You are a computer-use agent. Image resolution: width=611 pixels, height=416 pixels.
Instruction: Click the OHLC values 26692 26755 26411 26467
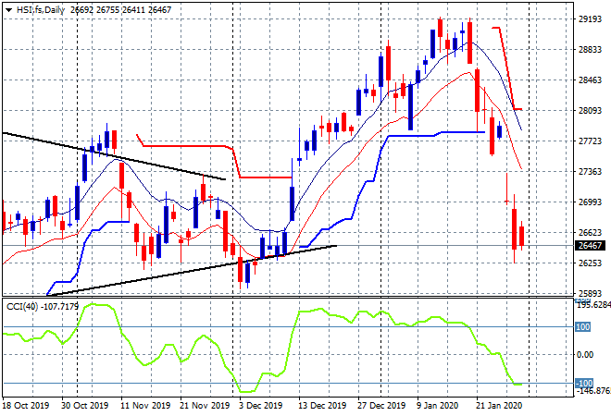coord(120,10)
